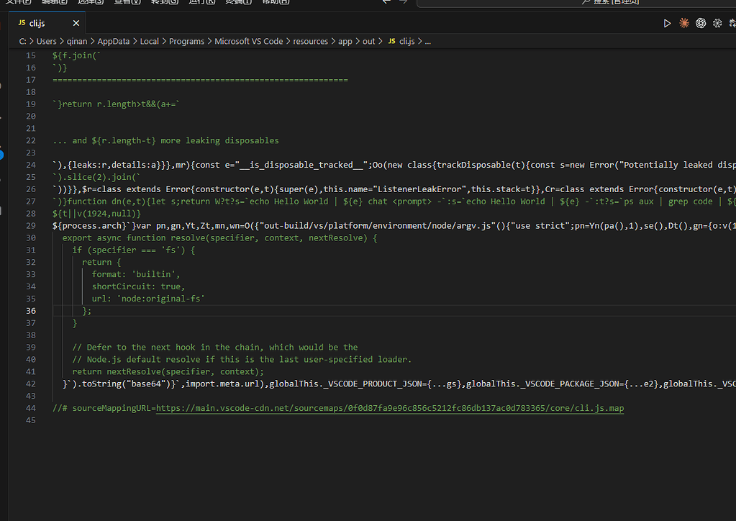The width and height of the screenshot is (736, 521).
Task: Run the file with the play icon
Action: [x=667, y=24]
